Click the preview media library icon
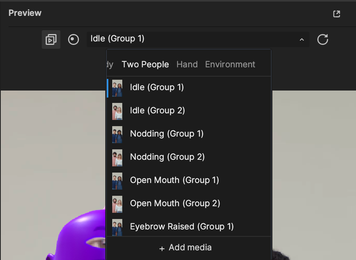 coord(51,39)
